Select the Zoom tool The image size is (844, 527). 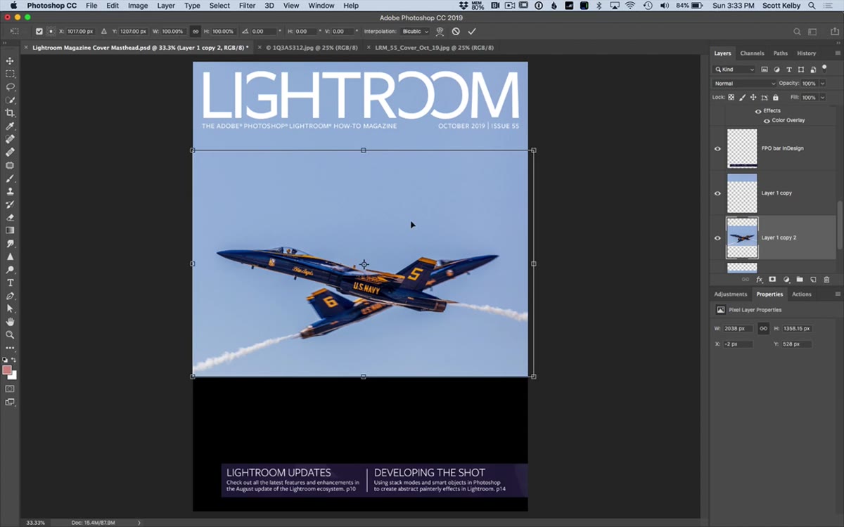coord(10,334)
